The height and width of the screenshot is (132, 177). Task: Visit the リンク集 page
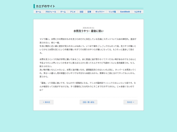(x=112, y=12)
